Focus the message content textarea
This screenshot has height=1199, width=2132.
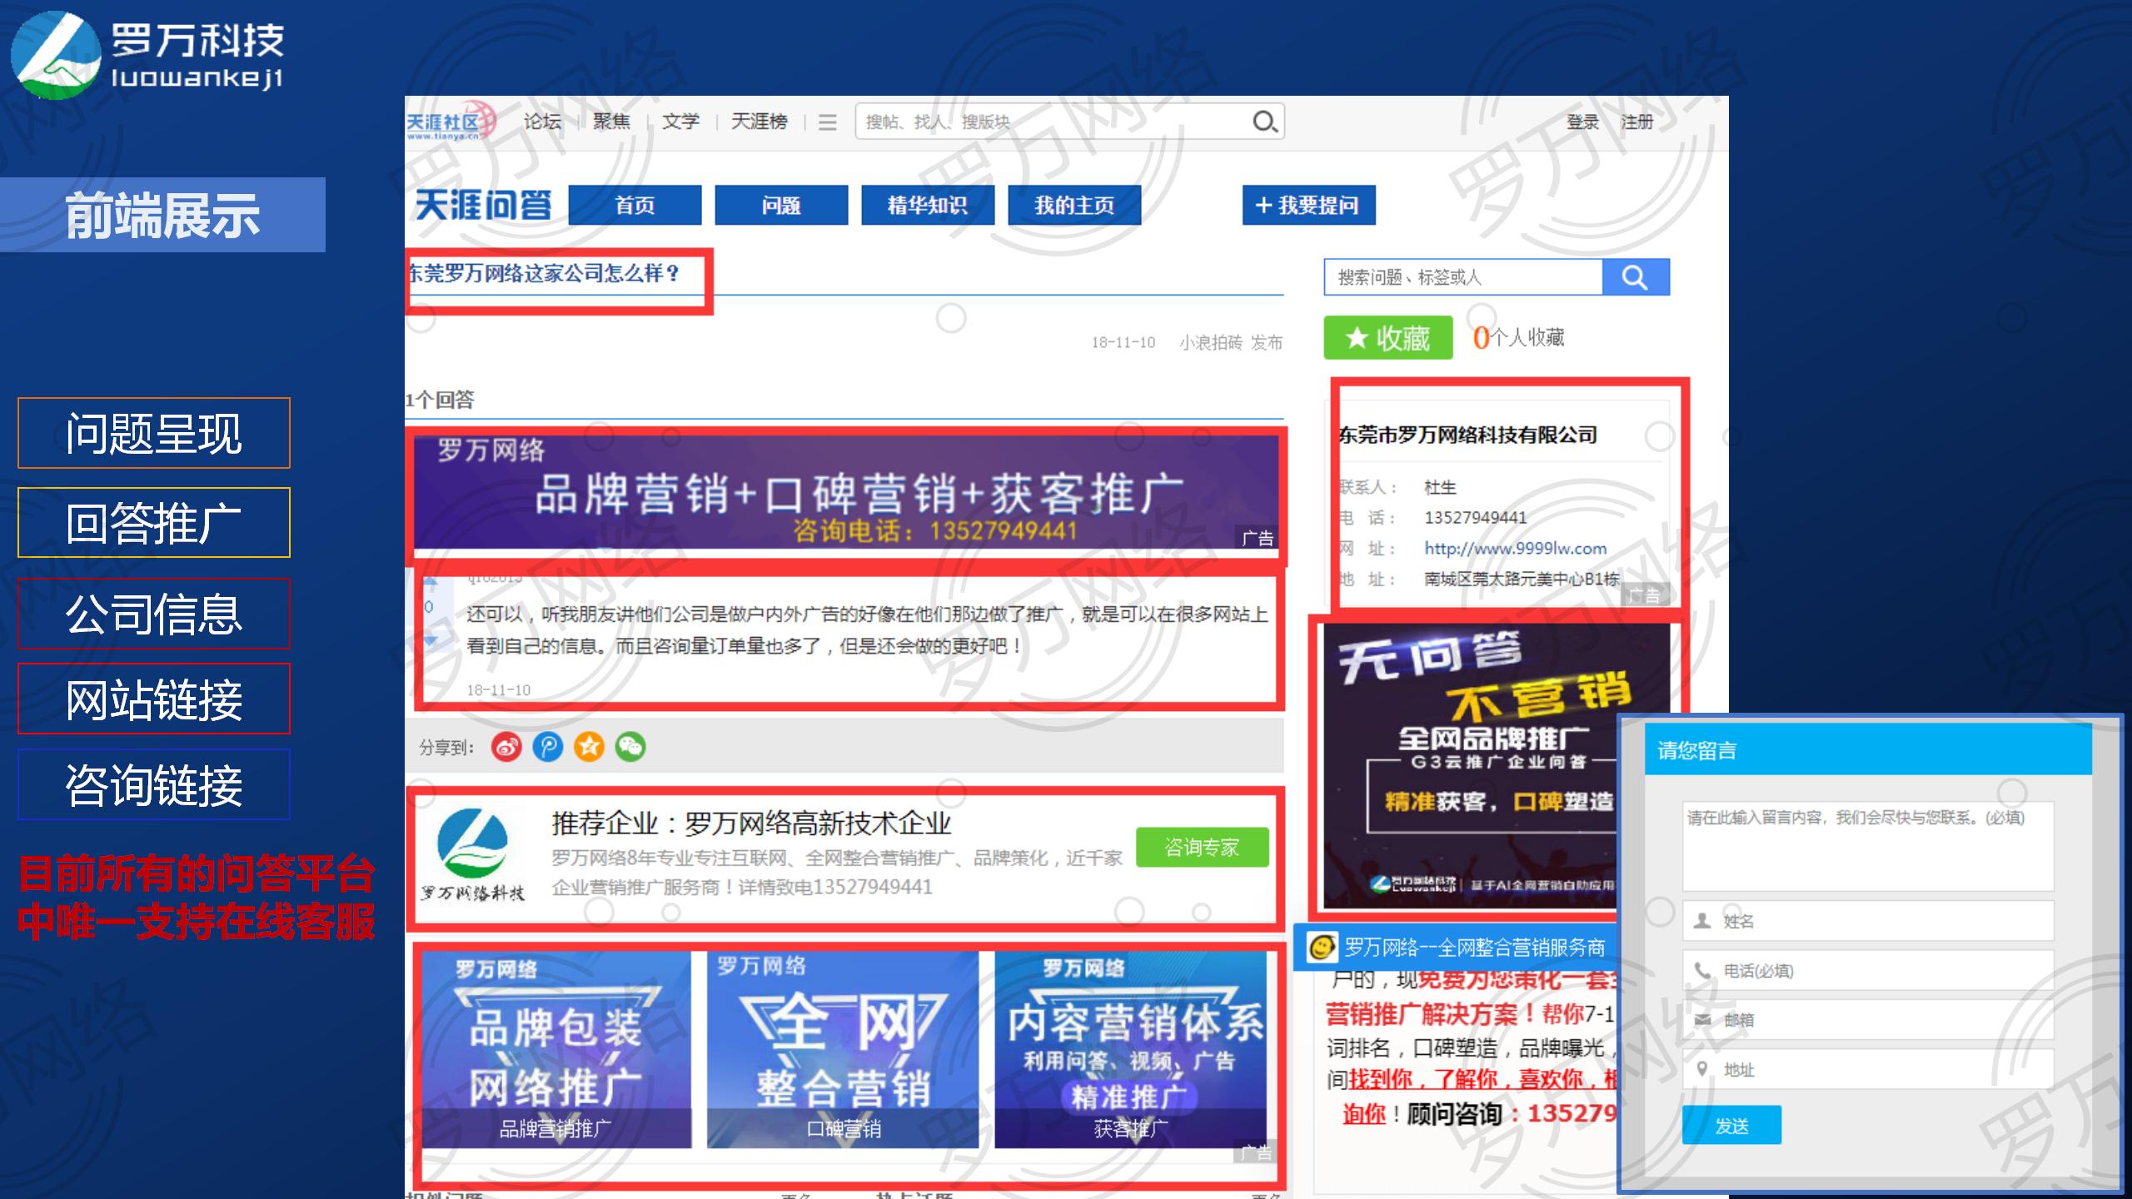click(1868, 846)
